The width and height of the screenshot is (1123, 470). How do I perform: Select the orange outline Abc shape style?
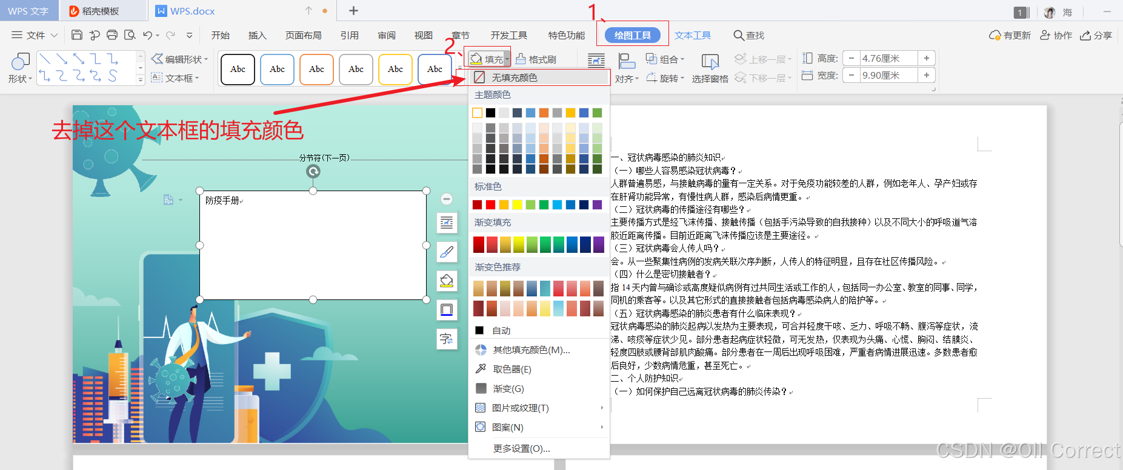click(316, 69)
